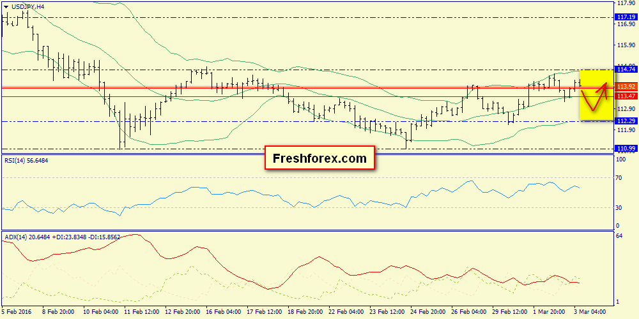Click the 113.92 red price tag
Screen dimensions: 639x319
coord(626,87)
